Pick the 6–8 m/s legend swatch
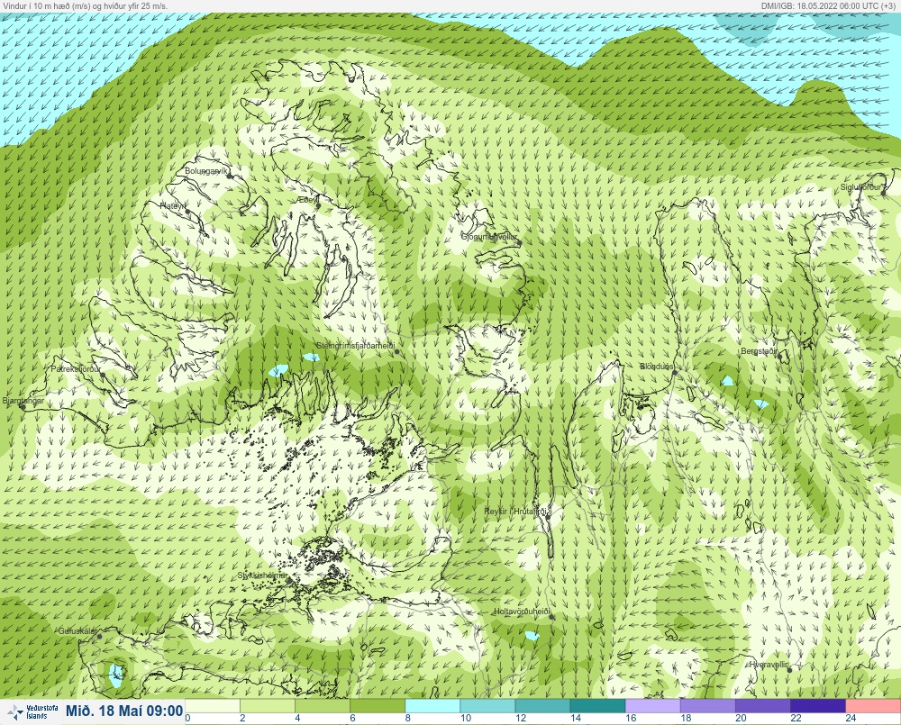901x725 pixels. [x=378, y=705]
